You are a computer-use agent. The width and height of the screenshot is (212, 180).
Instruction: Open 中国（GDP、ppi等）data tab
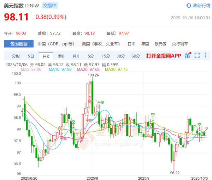(56, 44)
